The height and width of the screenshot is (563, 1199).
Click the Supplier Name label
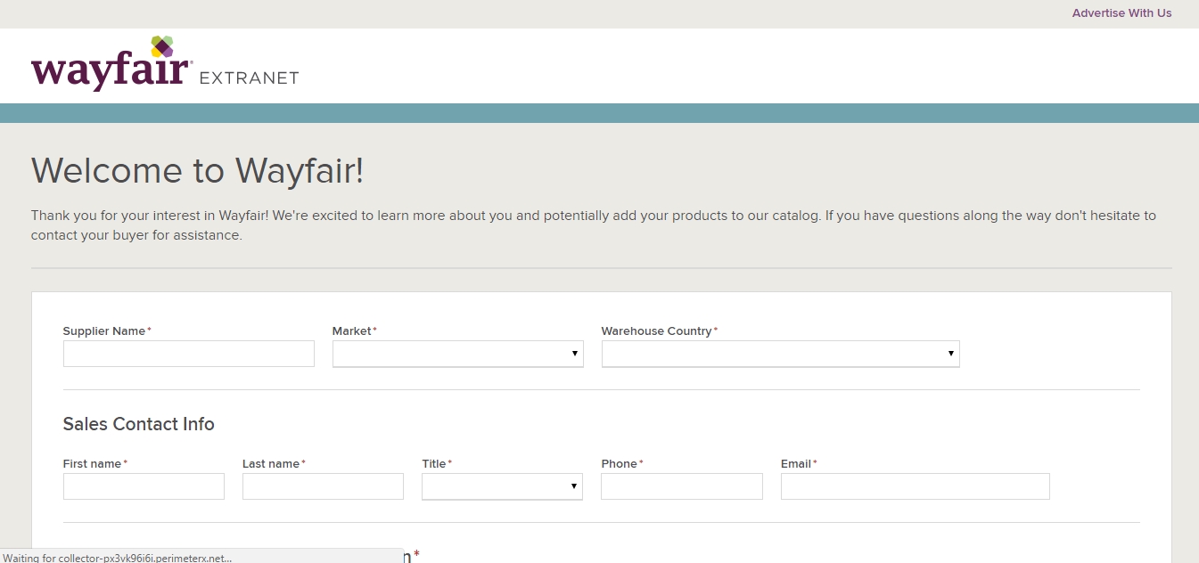104,331
